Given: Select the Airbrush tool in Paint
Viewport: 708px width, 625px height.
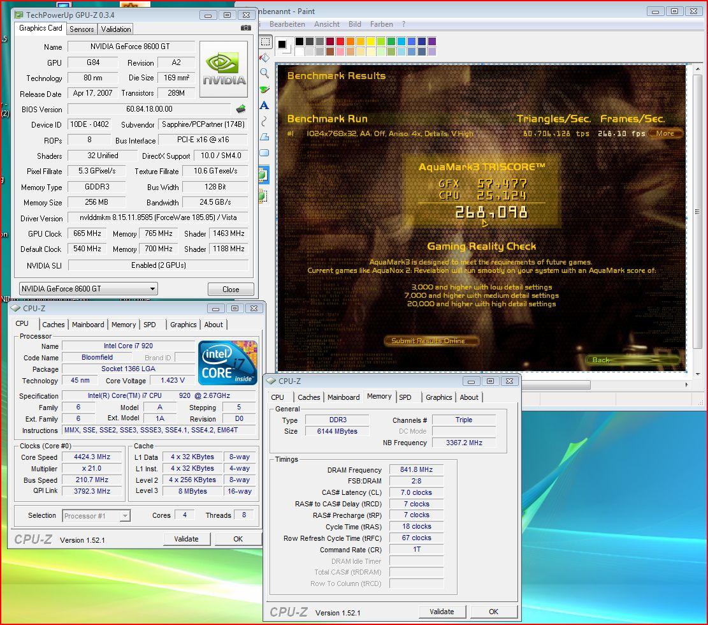Looking at the screenshot, I should (x=264, y=89).
